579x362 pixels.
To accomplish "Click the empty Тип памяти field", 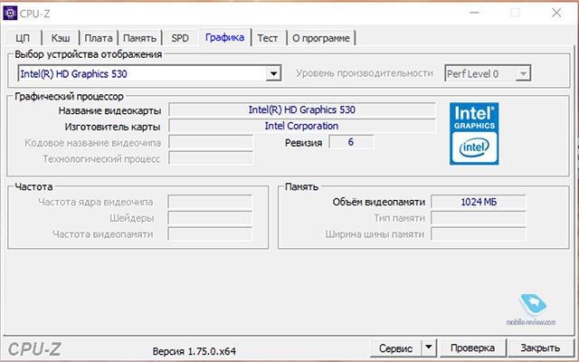I will [x=479, y=218].
